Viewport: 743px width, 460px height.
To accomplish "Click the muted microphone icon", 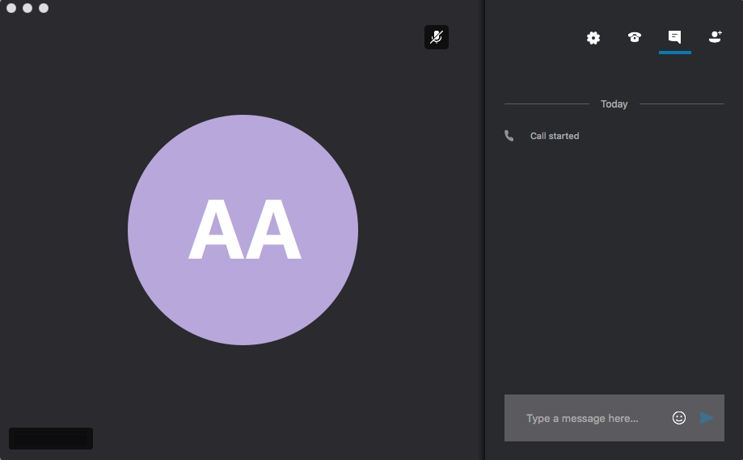I will (437, 37).
